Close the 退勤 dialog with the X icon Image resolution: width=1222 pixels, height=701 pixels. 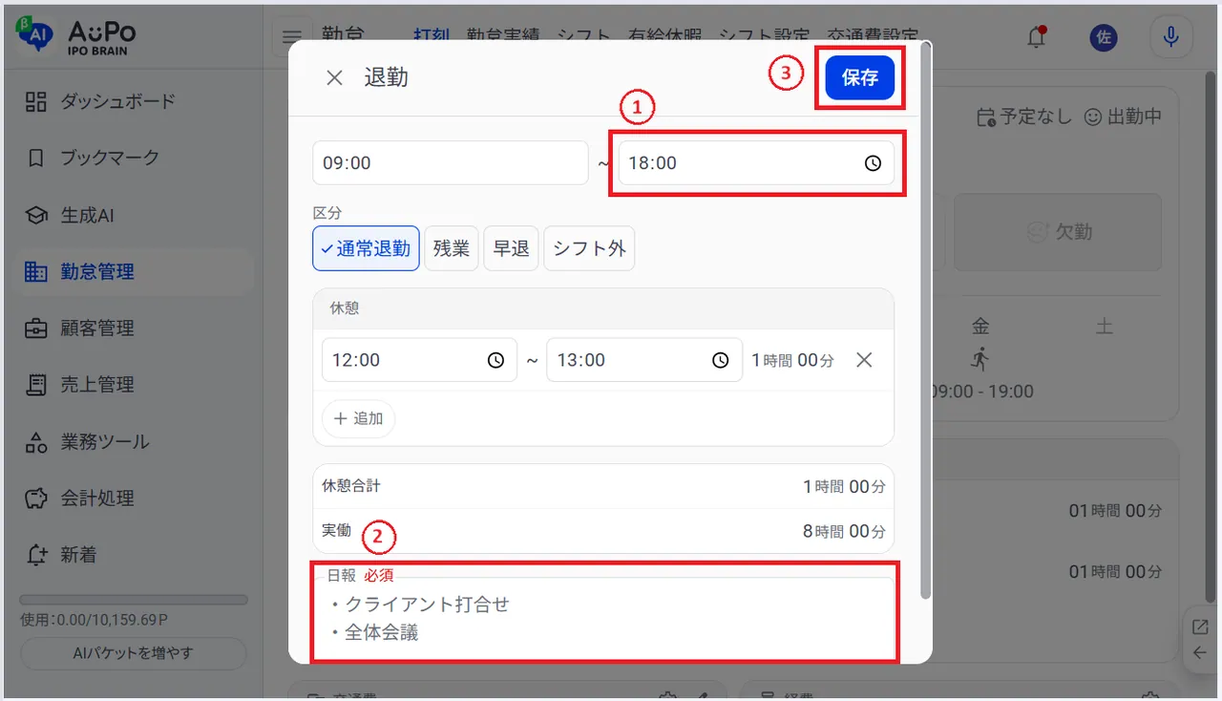point(334,78)
